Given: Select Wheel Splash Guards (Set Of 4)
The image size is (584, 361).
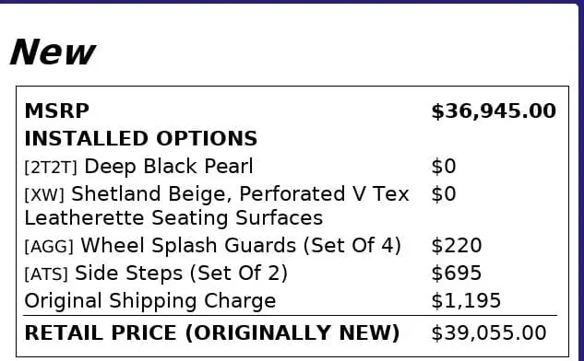Looking at the screenshot, I should coord(241,246).
